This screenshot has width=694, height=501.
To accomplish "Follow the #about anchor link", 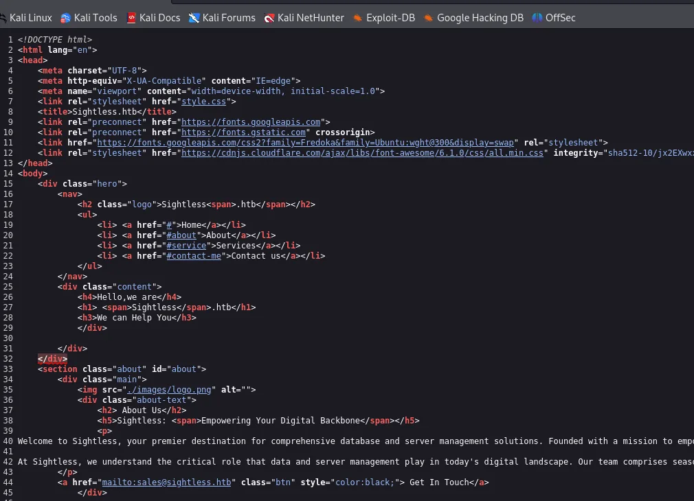I will (x=181, y=235).
